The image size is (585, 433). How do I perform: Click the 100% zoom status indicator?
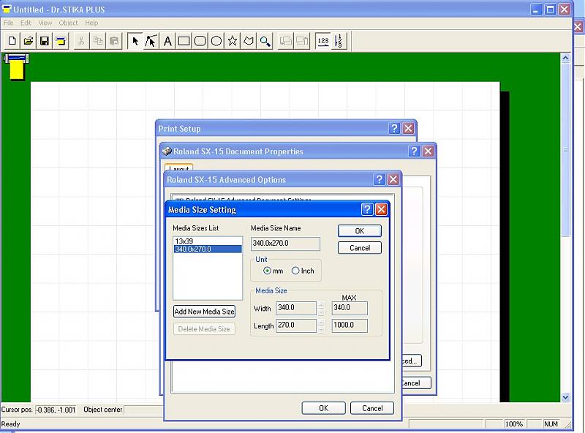[x=514, y=424]
